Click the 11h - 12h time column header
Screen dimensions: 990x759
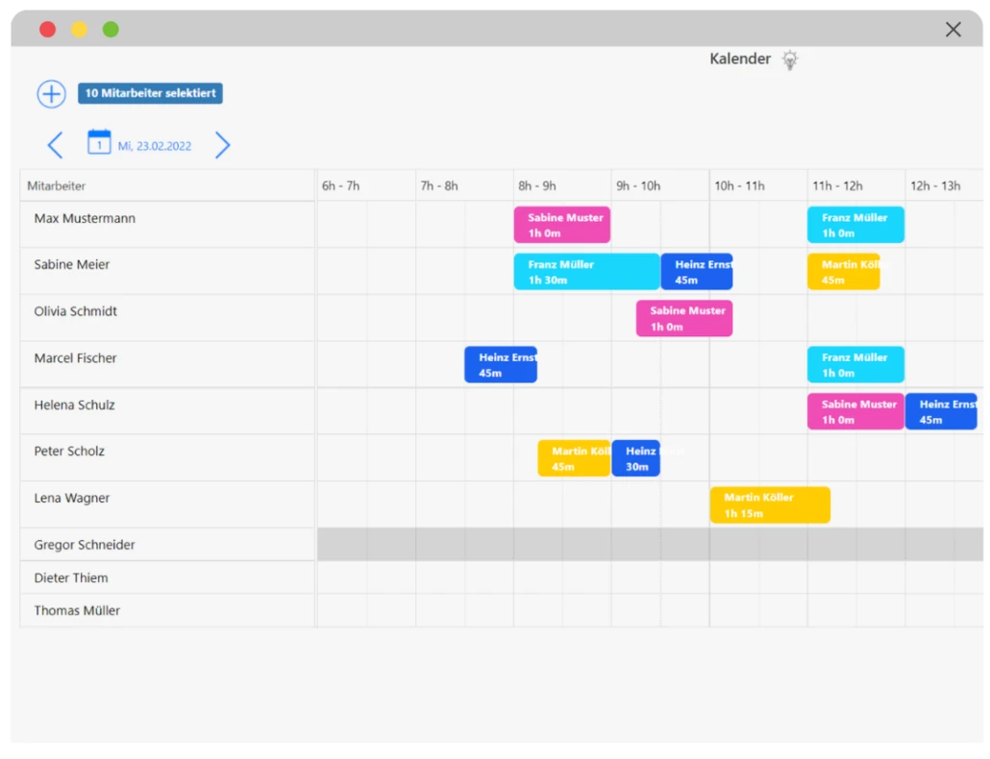[856, 186]
